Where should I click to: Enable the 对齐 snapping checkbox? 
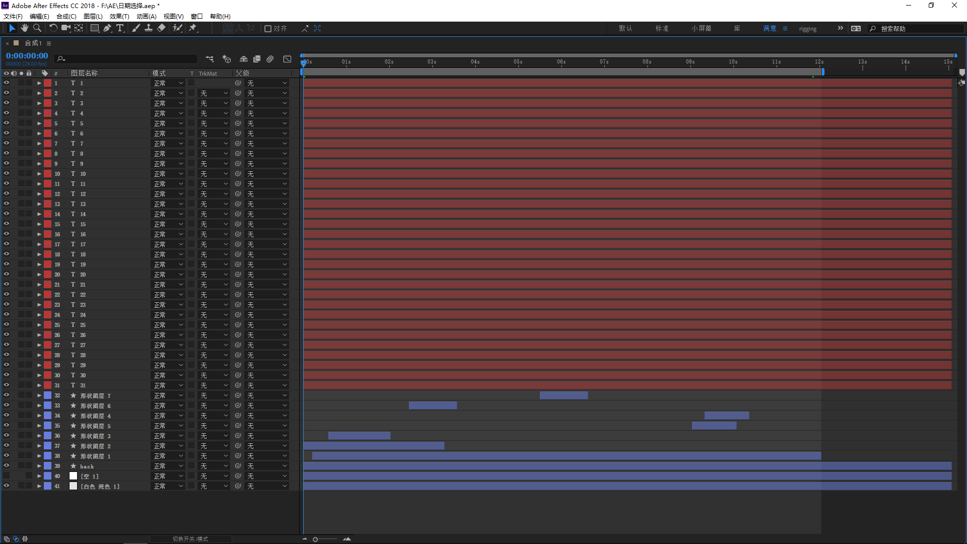point(268,29)
